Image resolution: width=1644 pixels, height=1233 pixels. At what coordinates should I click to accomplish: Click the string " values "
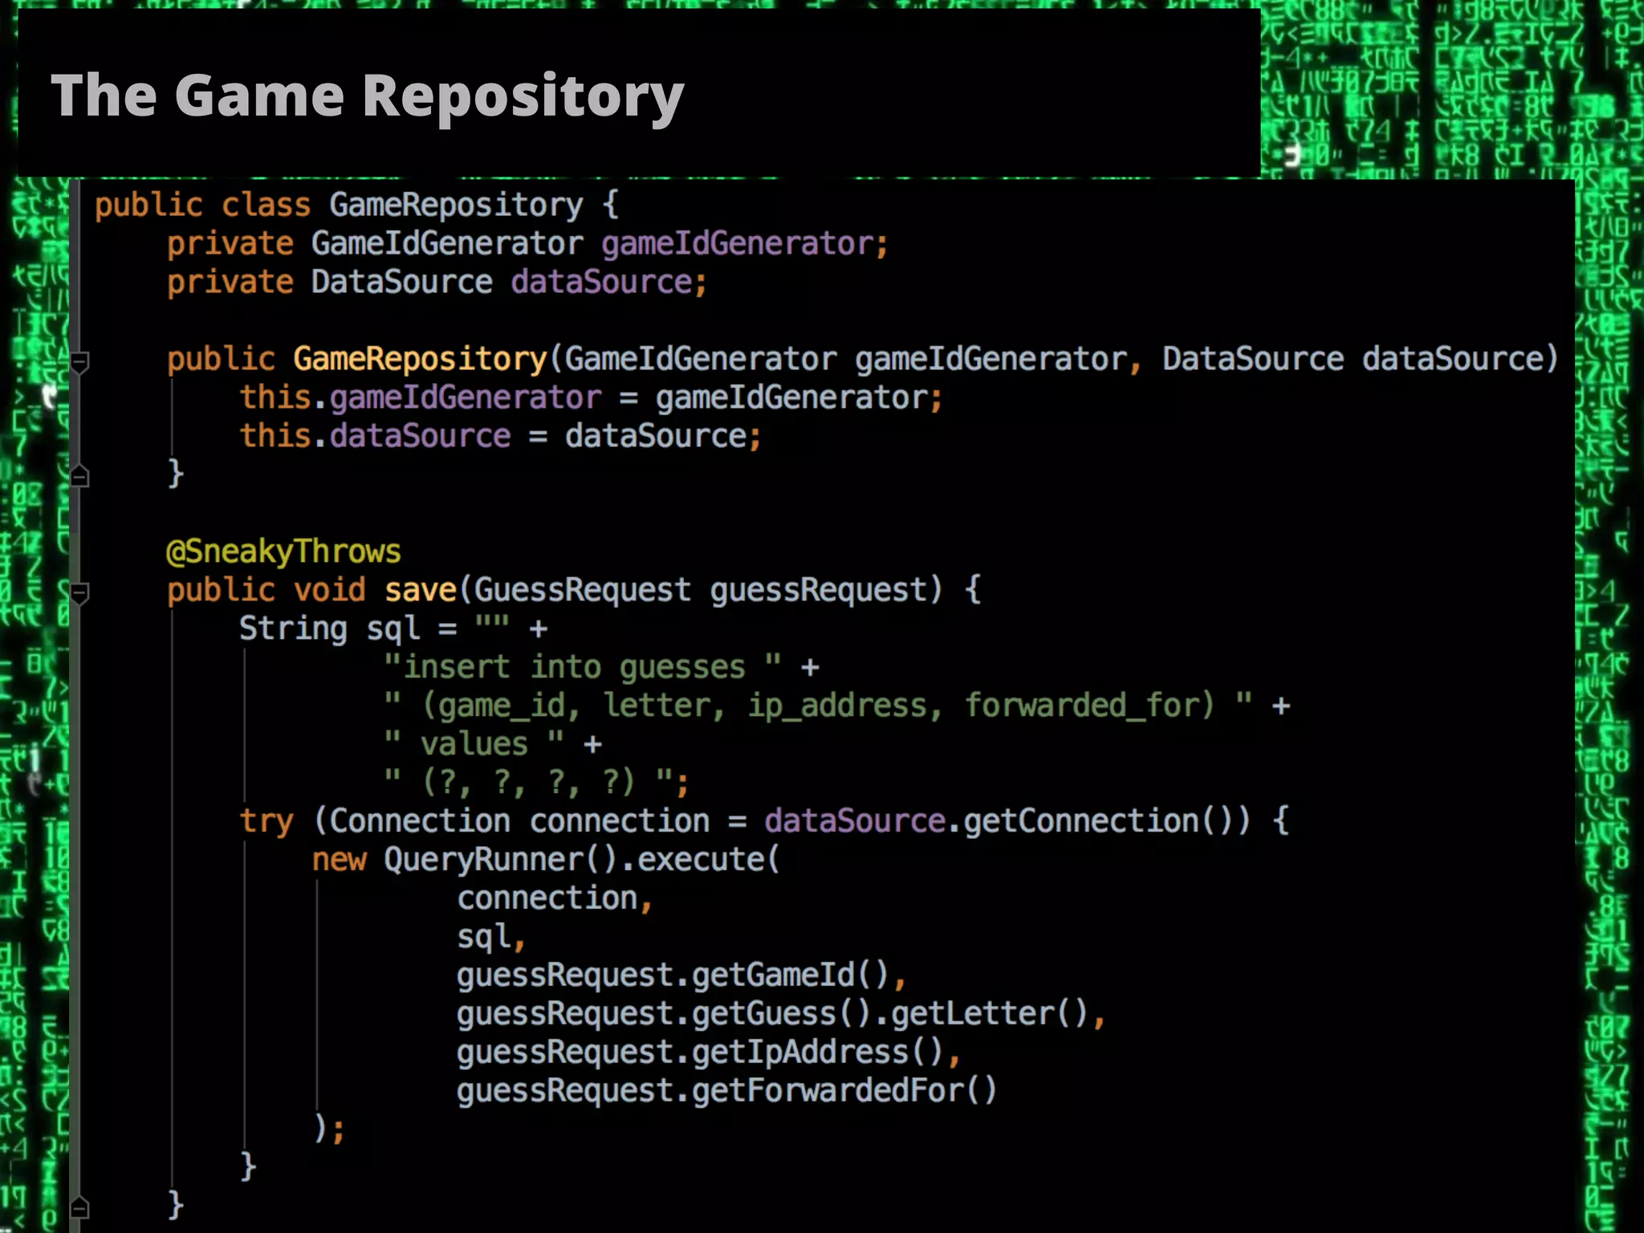(x=474, y=744)
